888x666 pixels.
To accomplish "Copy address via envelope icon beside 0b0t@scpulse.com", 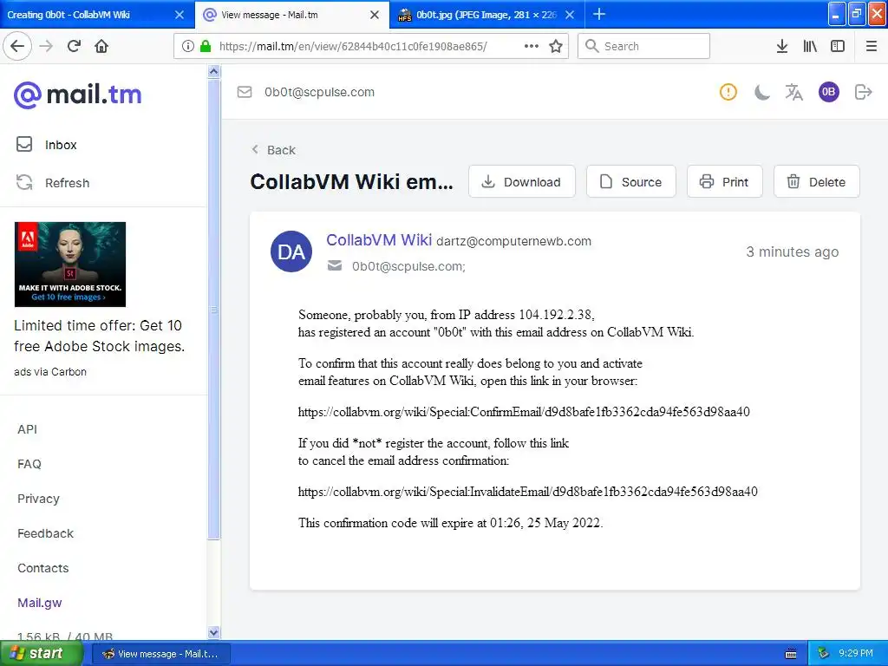I will pyautogui.click(x=245, y=92).
